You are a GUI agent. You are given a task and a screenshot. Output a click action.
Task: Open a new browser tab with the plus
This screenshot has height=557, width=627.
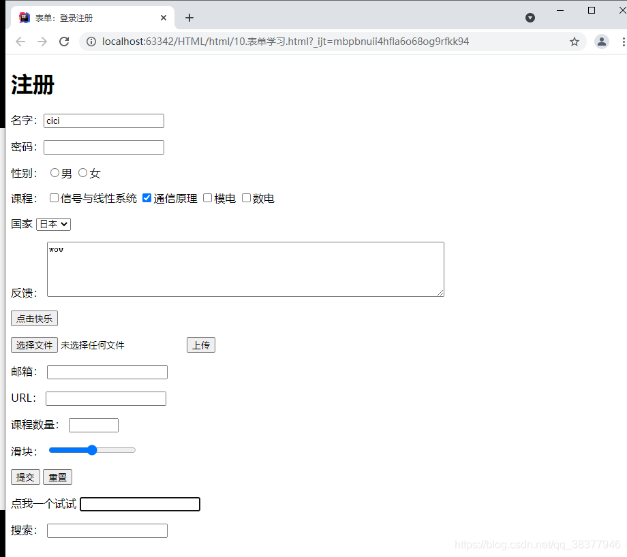(x=189, y=18)
